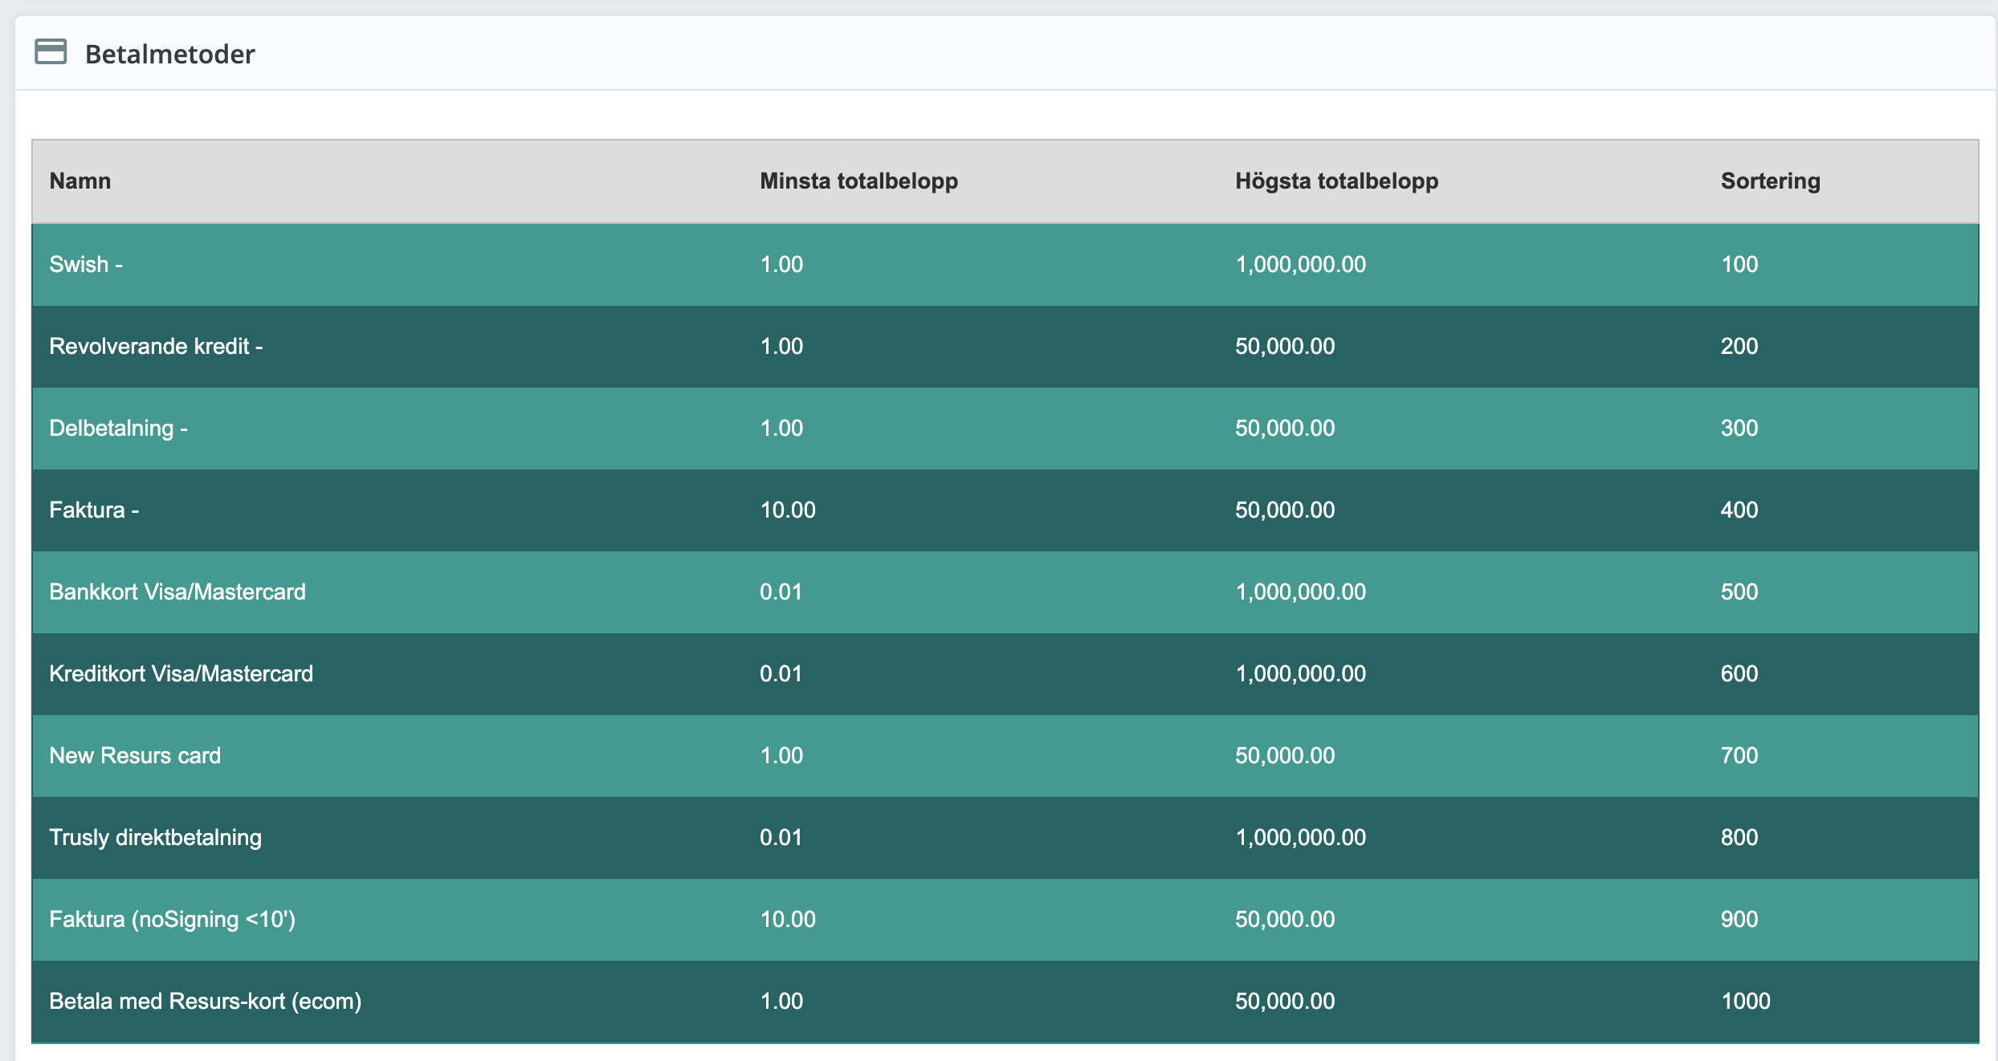
Task: Click 1,000,000.00 maximum in Swish row
Action: (1300, 264)
